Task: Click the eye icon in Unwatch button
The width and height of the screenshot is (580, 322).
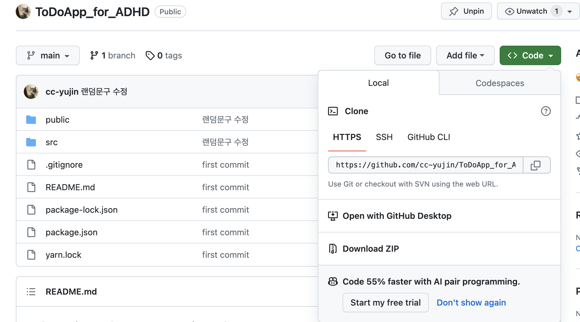Action: tap(509, 11)
